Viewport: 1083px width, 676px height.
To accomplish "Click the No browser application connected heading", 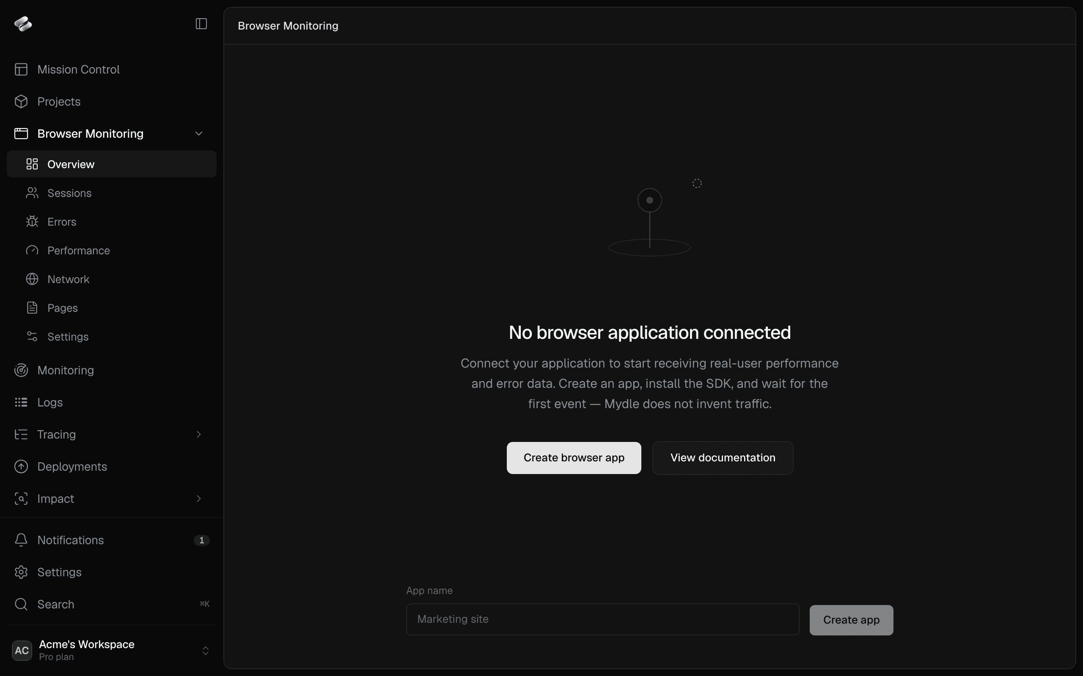I will point(649,333).
